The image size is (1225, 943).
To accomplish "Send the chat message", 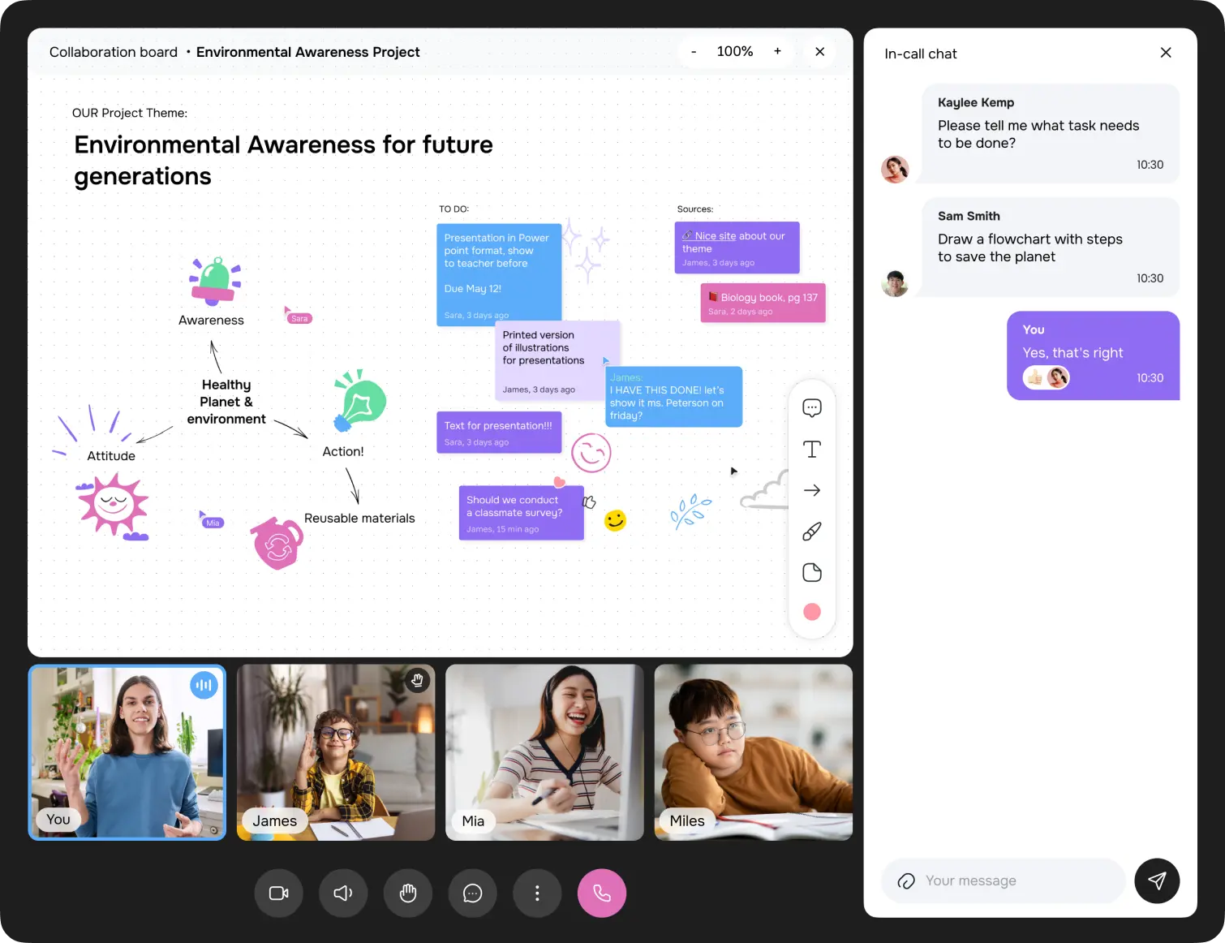I will coord(1156,881).
